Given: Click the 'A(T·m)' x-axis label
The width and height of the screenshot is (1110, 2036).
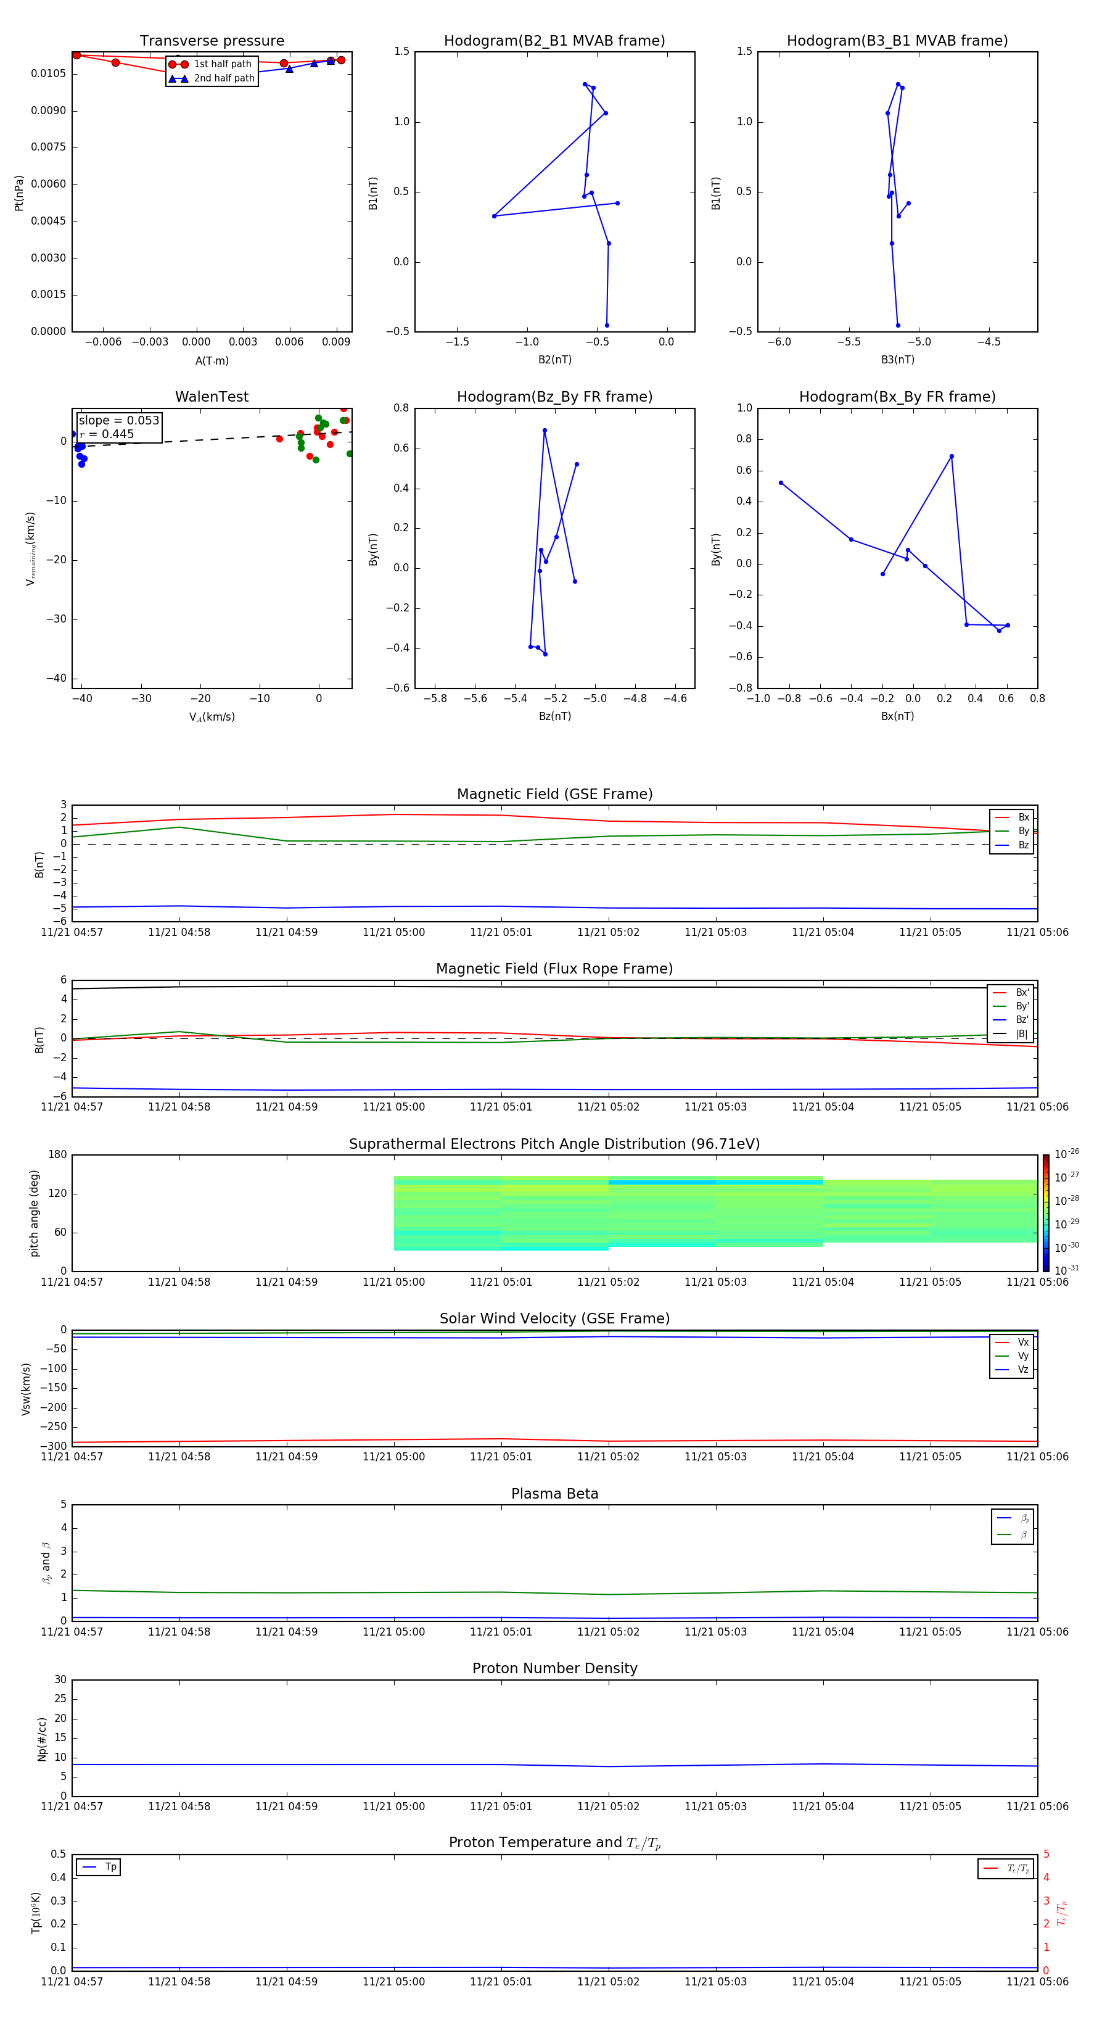Looking at the screenshot, I should click(212, 361).
